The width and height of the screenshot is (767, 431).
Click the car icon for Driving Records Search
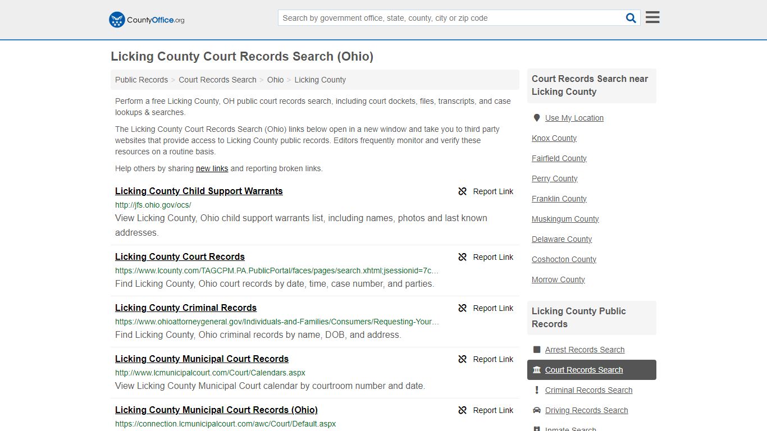point(537,410)
